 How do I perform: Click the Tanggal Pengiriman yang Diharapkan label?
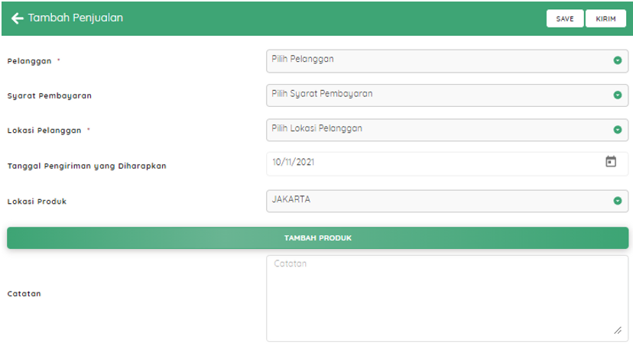(x=87, y=166)
